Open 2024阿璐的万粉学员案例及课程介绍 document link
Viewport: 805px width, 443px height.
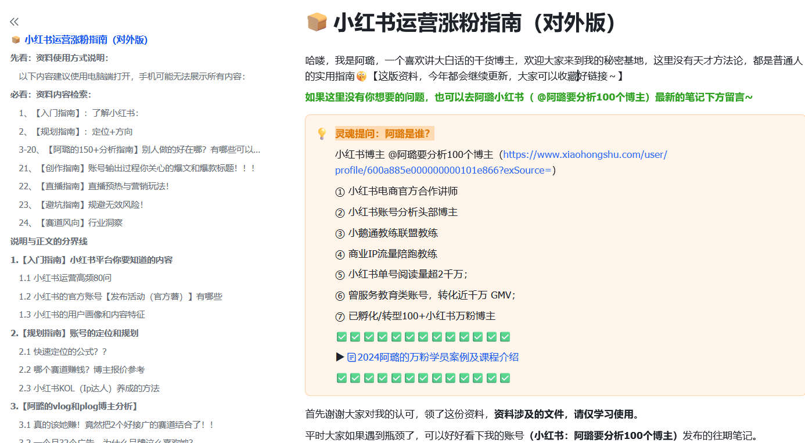coord(438,358)
